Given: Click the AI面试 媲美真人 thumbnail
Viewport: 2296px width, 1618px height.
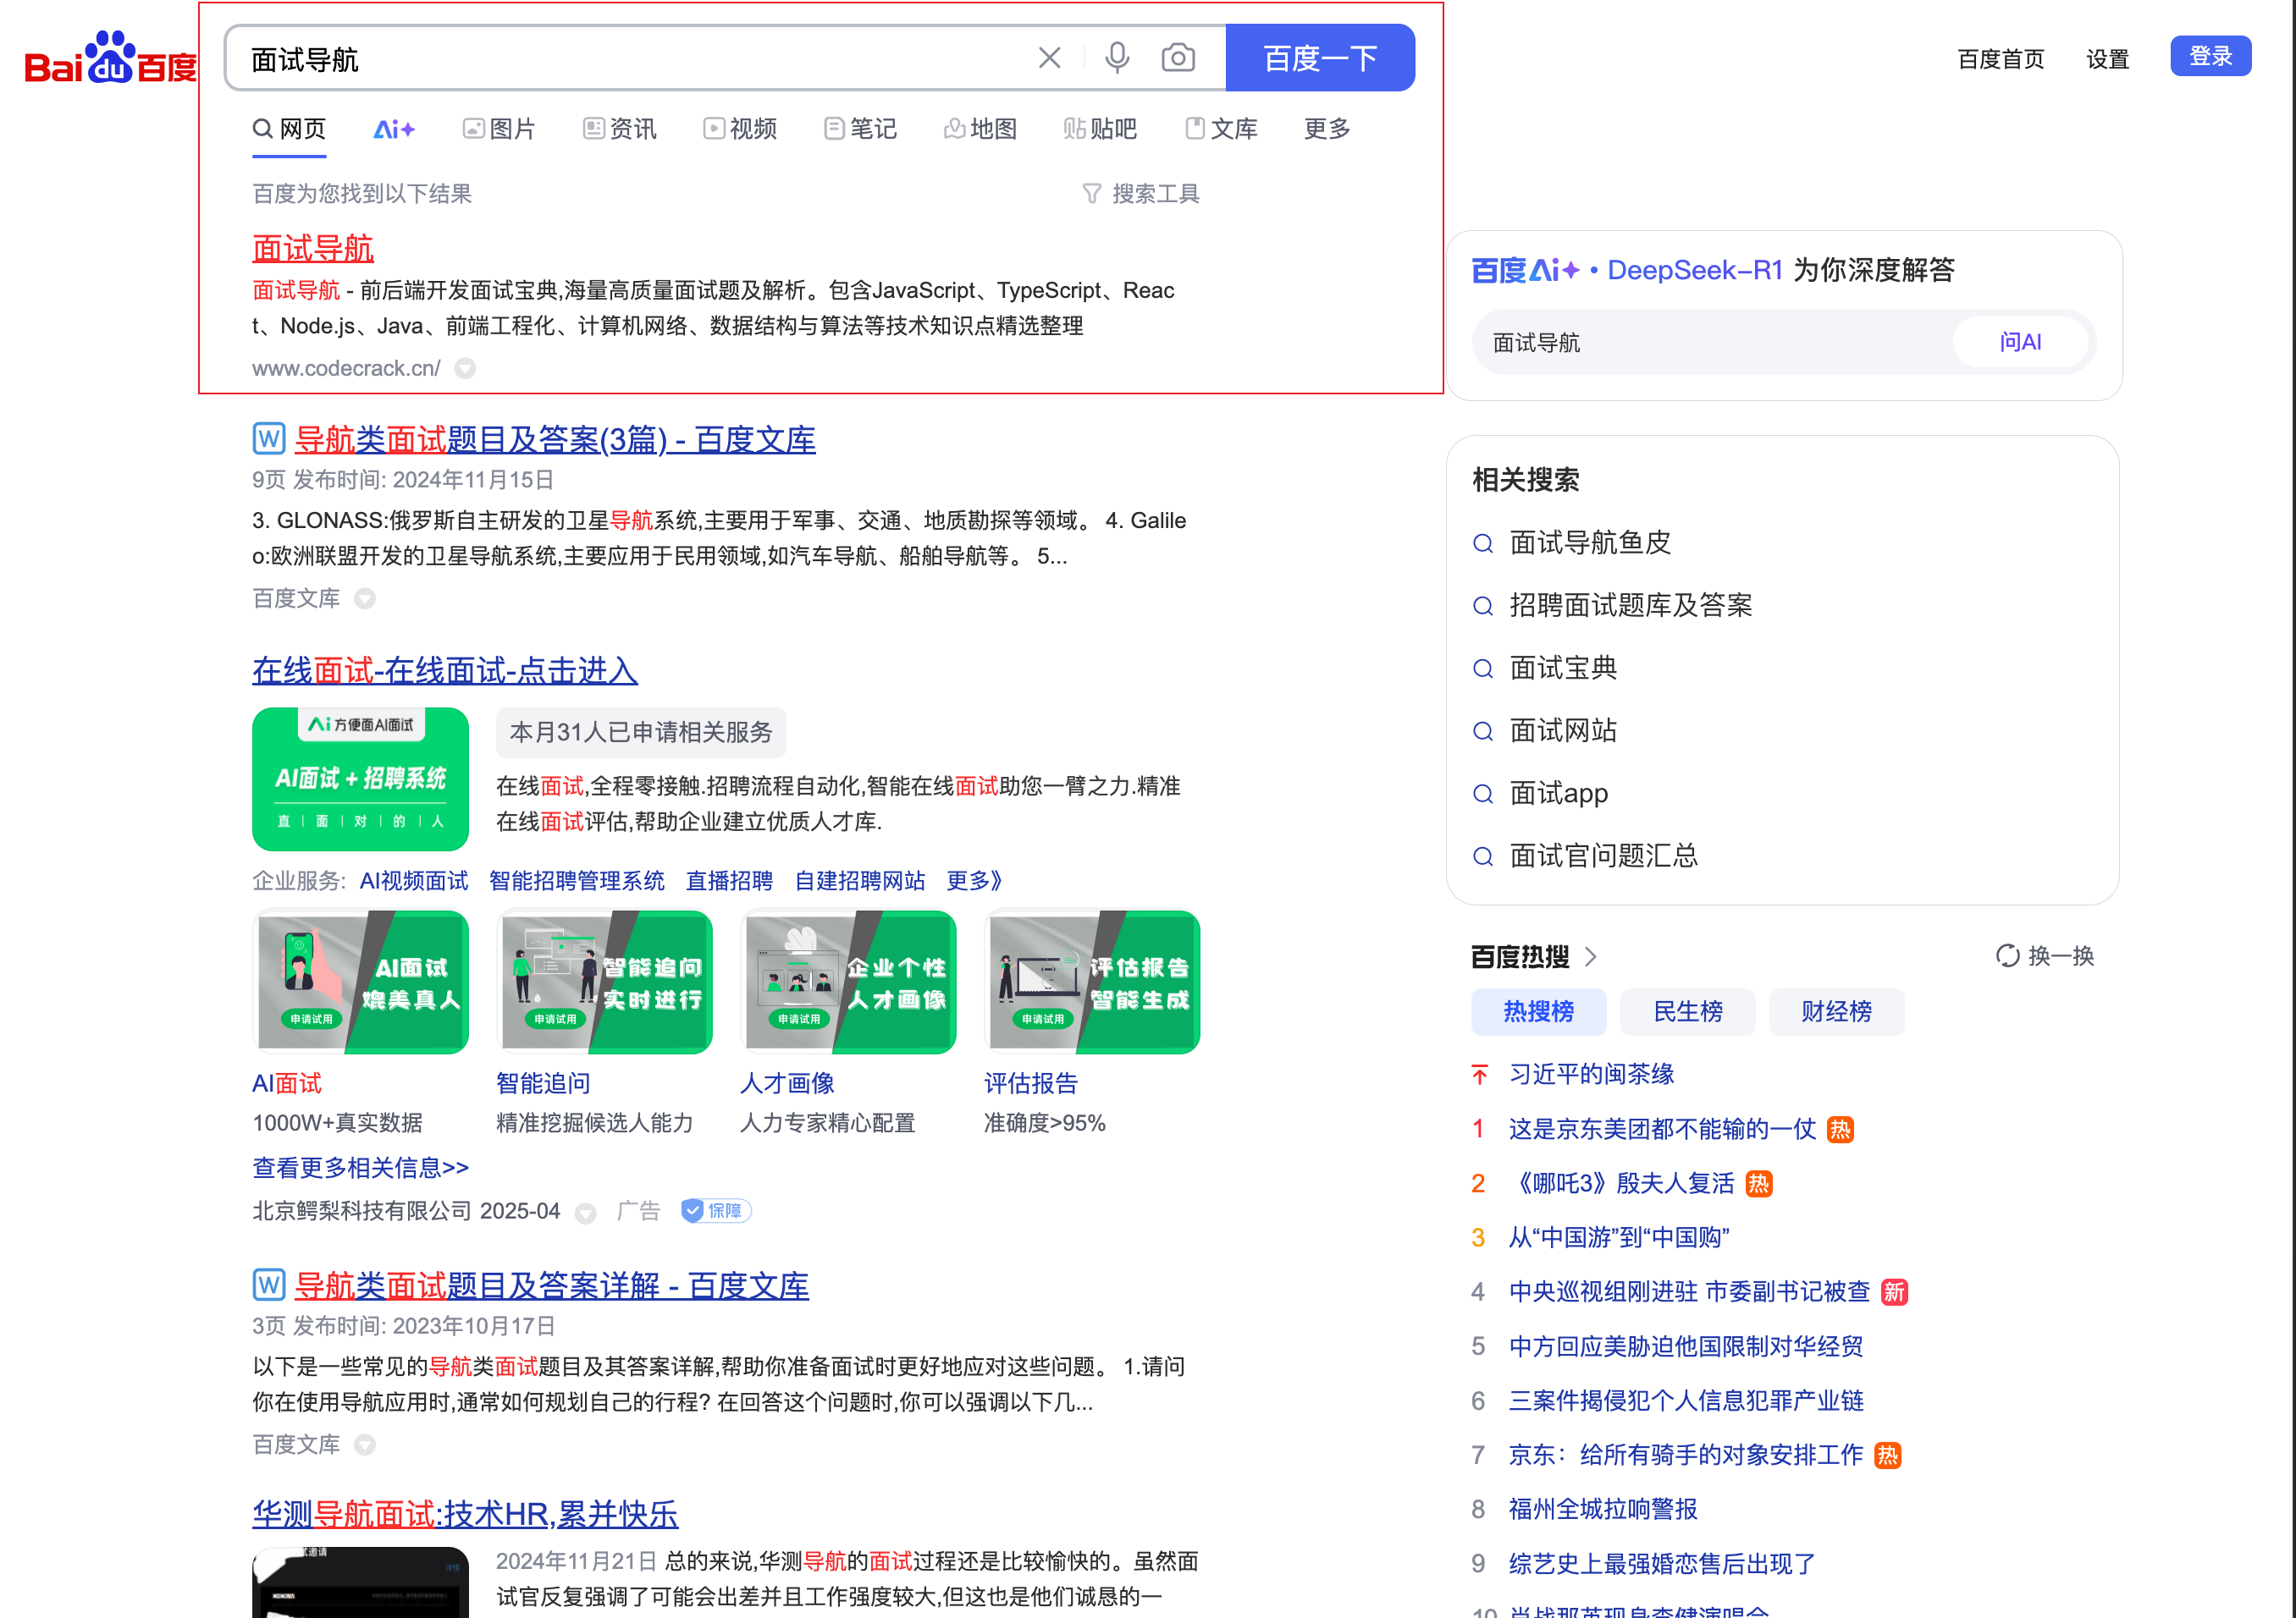Looking at the screenshot, I should coord(360,982).
